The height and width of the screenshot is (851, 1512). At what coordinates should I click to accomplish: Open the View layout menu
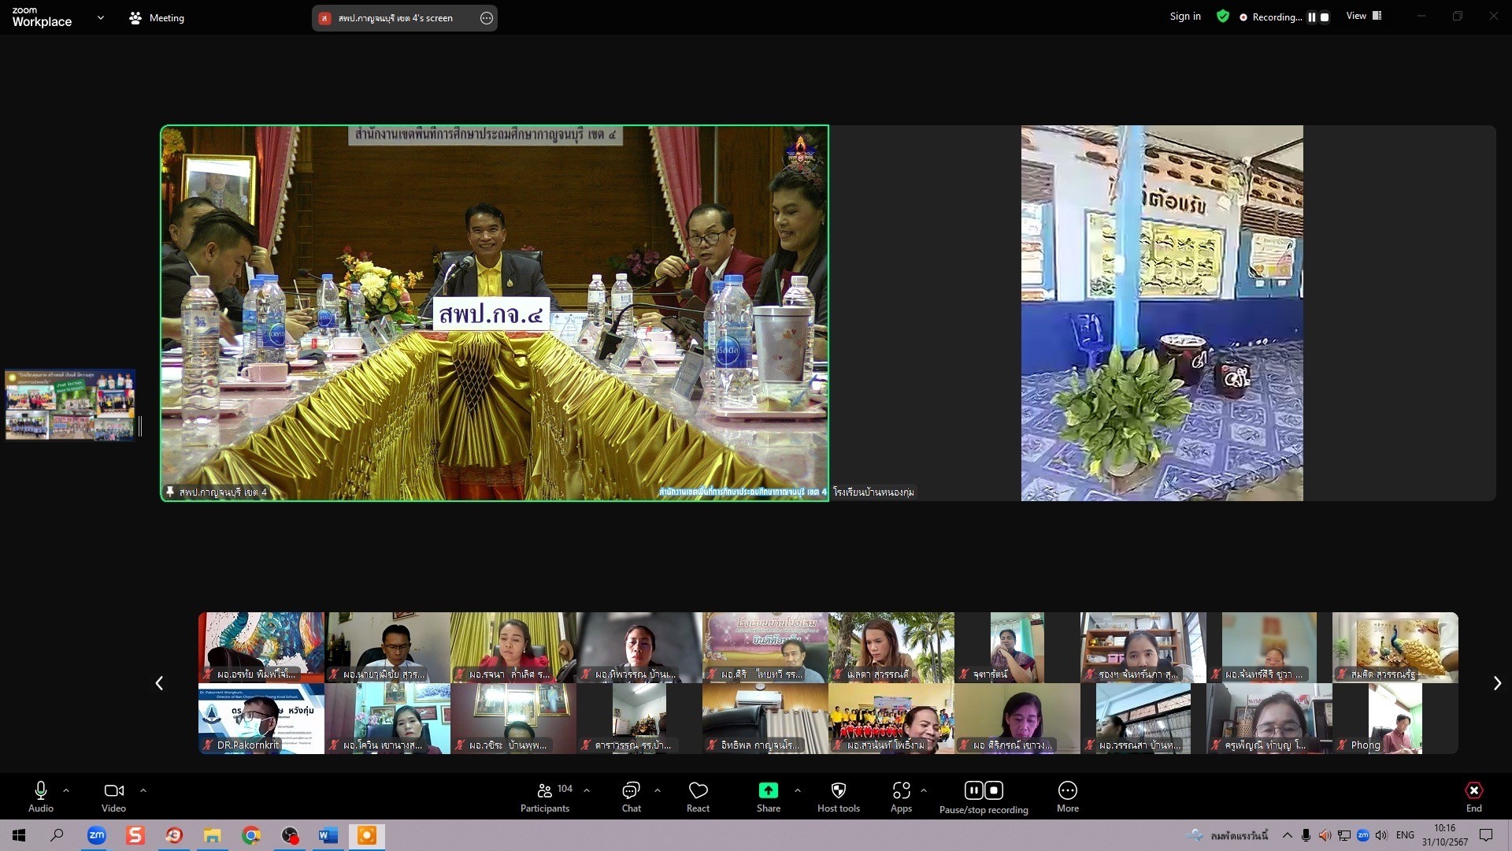1364,16
